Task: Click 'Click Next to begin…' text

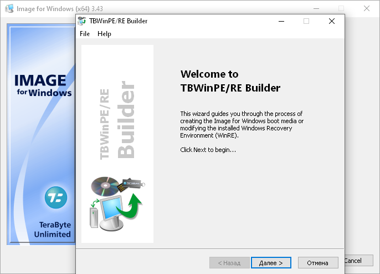Action: 208,150
